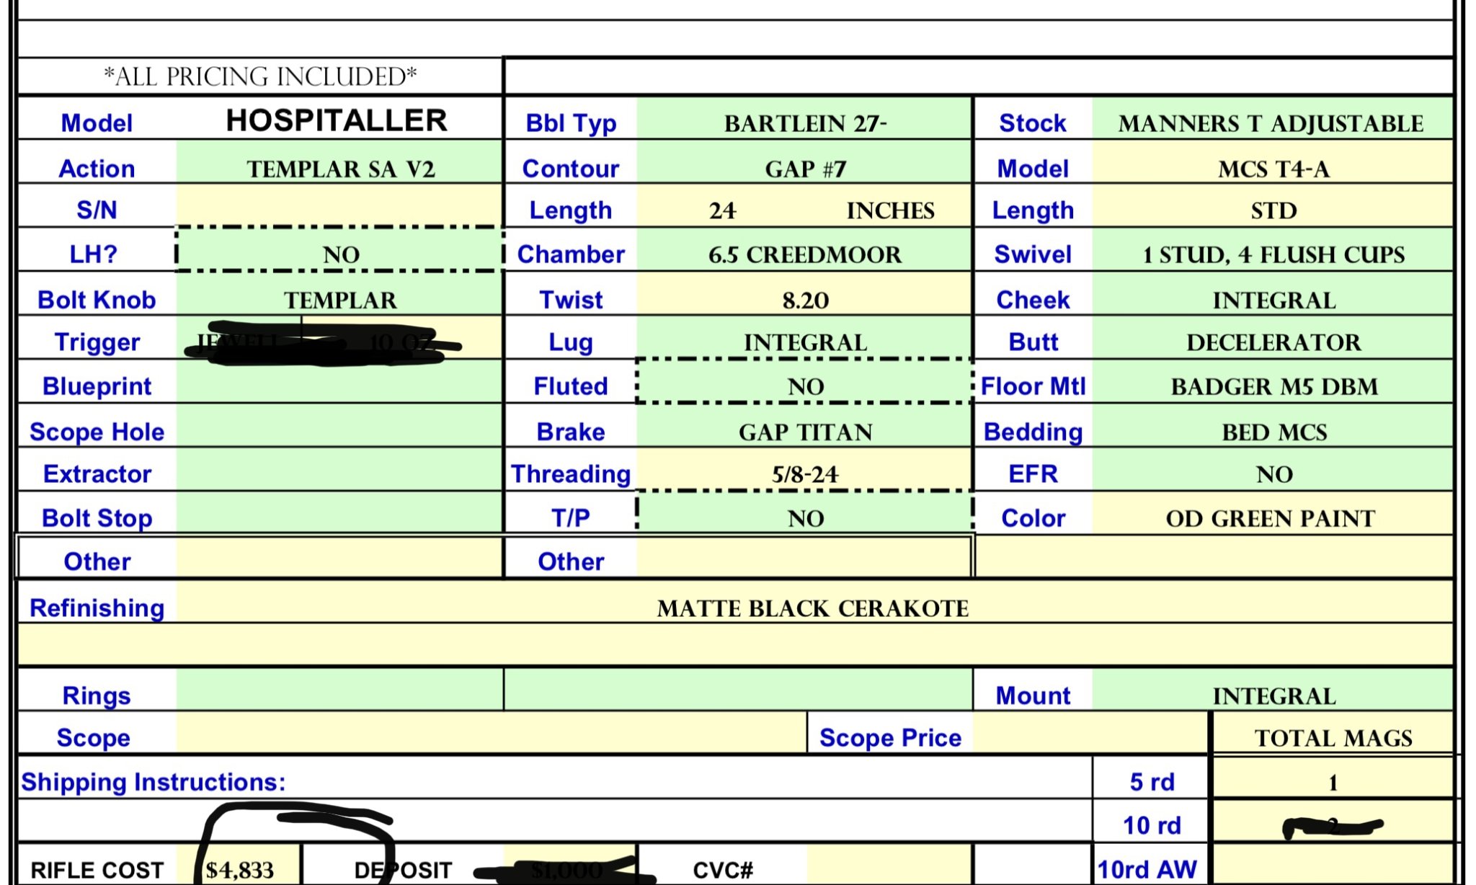
Task: Click the empty 10rd AW field
Action: coord(1333,866)
